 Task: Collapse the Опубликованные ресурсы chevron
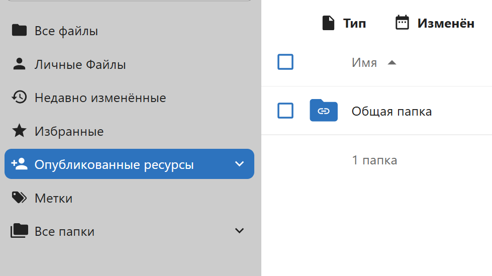click(240, 164)
